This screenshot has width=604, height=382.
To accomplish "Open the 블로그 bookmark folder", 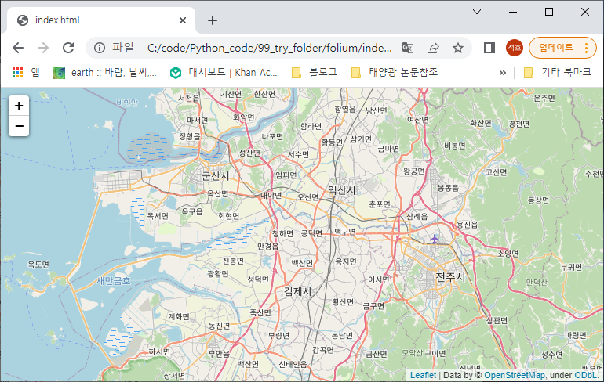I will pos(315,72).
